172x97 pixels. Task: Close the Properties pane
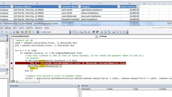pos(7,70)
